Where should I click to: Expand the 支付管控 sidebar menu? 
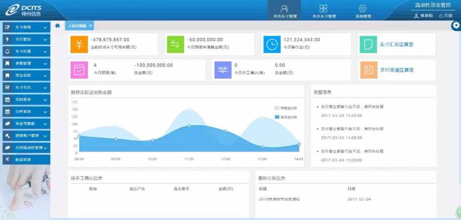pyautogui.click(x=26, y=39)
